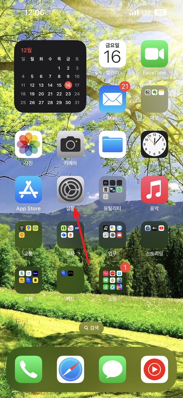The width and height of the screenshot is (183, 398).
Task: Open the Settings app (설정)
Action: (x=70, y=190)
